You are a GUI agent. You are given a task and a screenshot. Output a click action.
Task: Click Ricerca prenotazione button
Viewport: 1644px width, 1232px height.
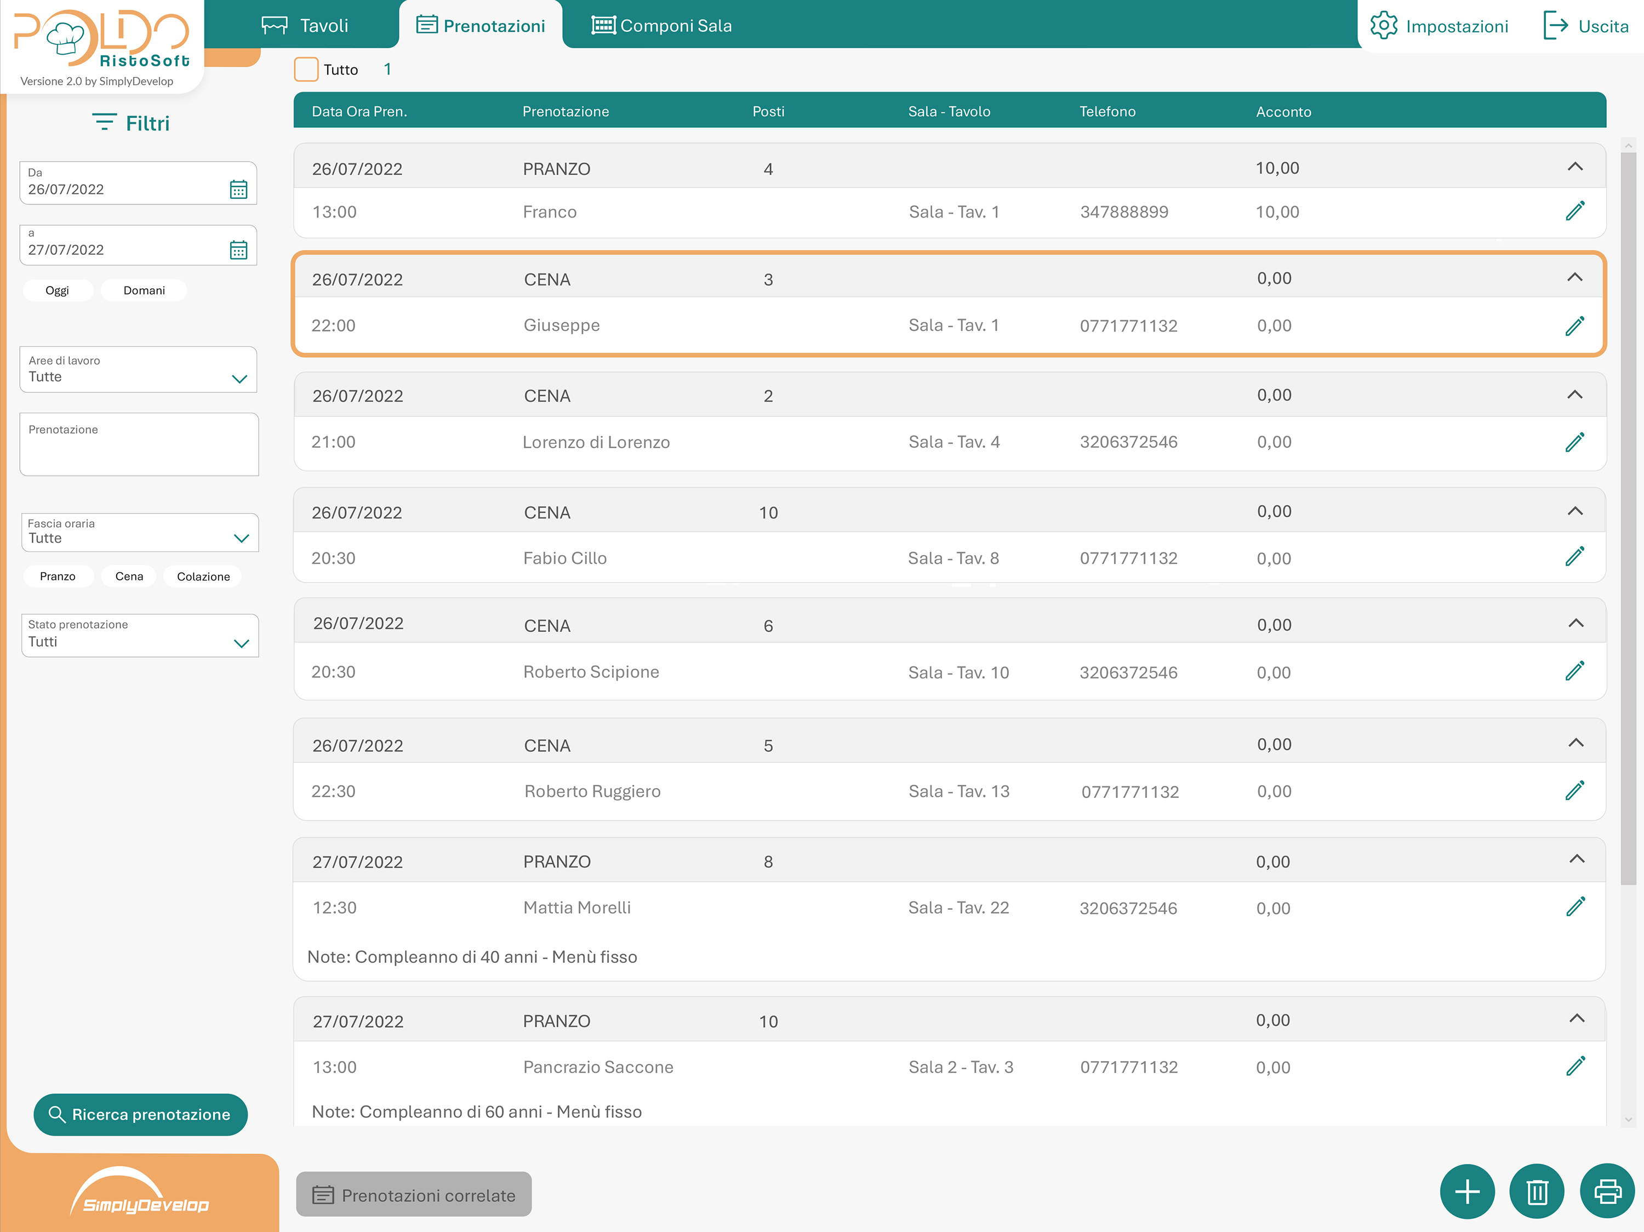pos(140,1114)
